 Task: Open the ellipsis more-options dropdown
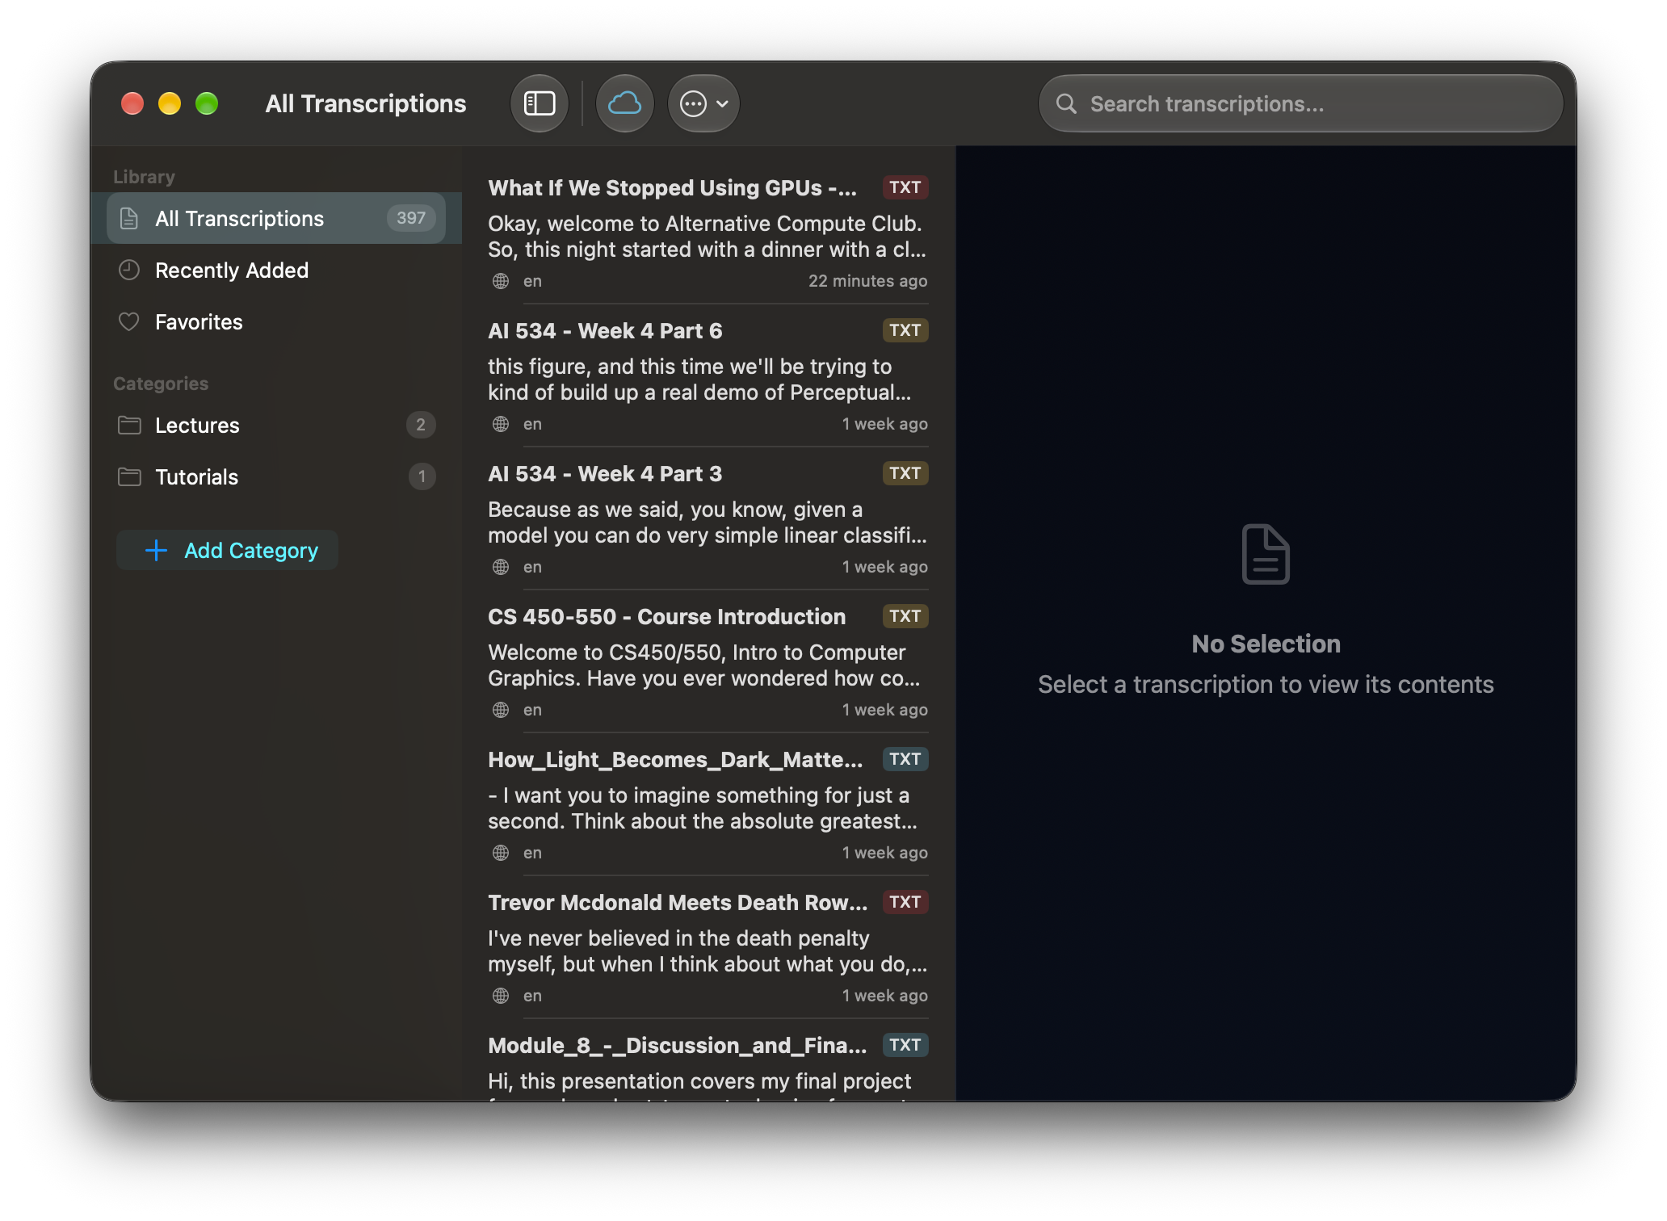[704, 103]
